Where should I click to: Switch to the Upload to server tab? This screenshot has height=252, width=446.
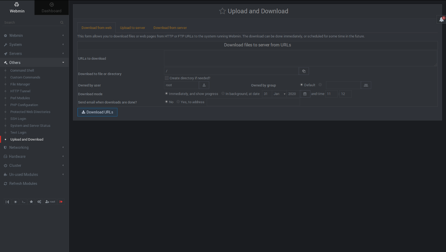point(132,28)
